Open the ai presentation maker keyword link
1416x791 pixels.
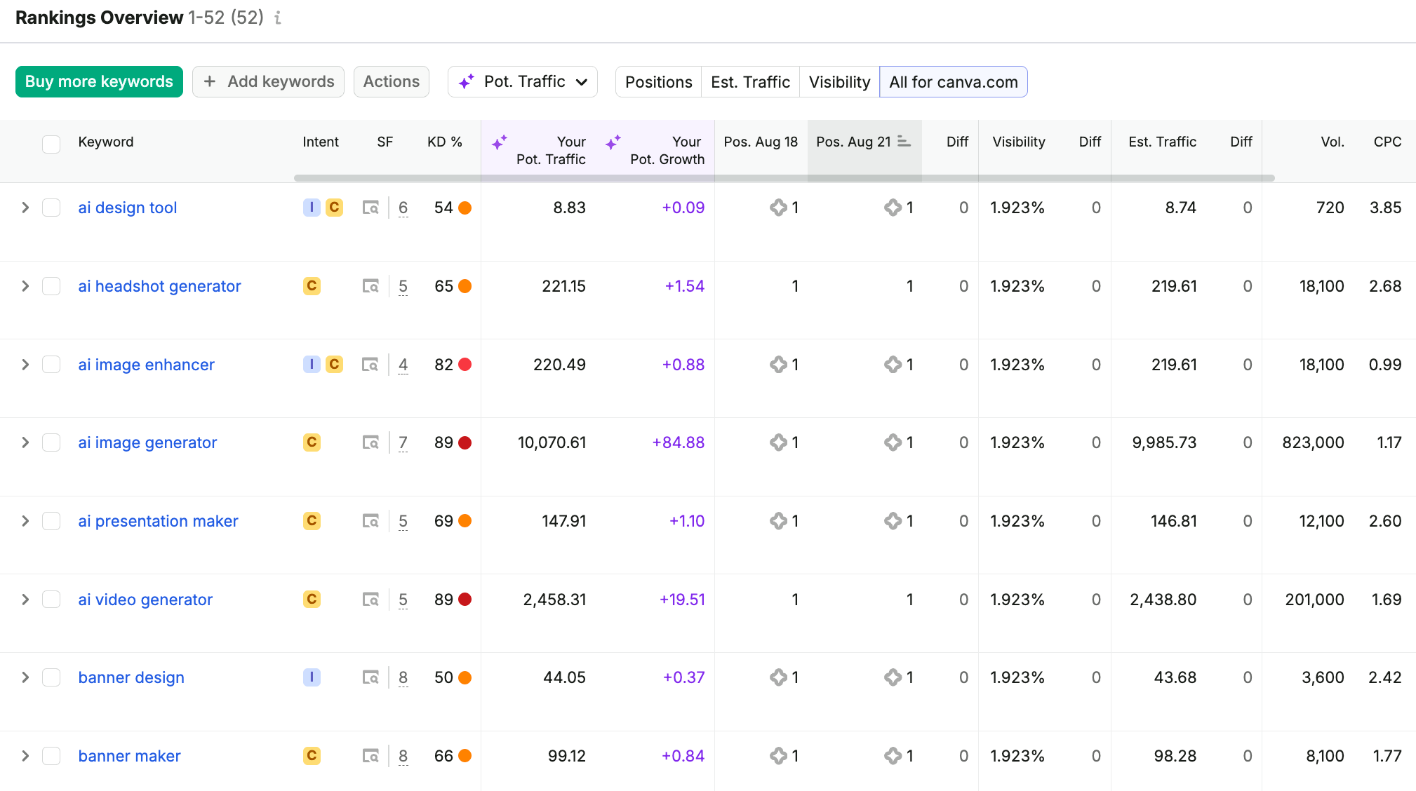tap(158, 521)
